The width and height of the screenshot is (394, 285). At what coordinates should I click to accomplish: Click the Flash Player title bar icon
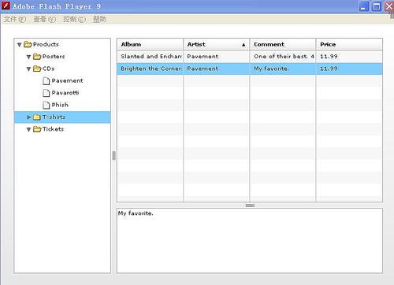click(6, 6)
